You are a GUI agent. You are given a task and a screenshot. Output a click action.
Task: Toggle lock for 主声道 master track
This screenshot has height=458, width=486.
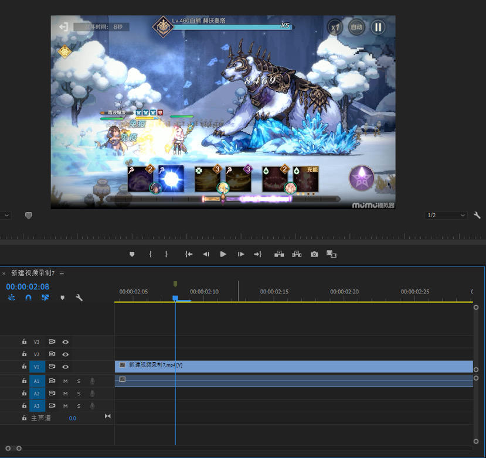tap(24, 418)
